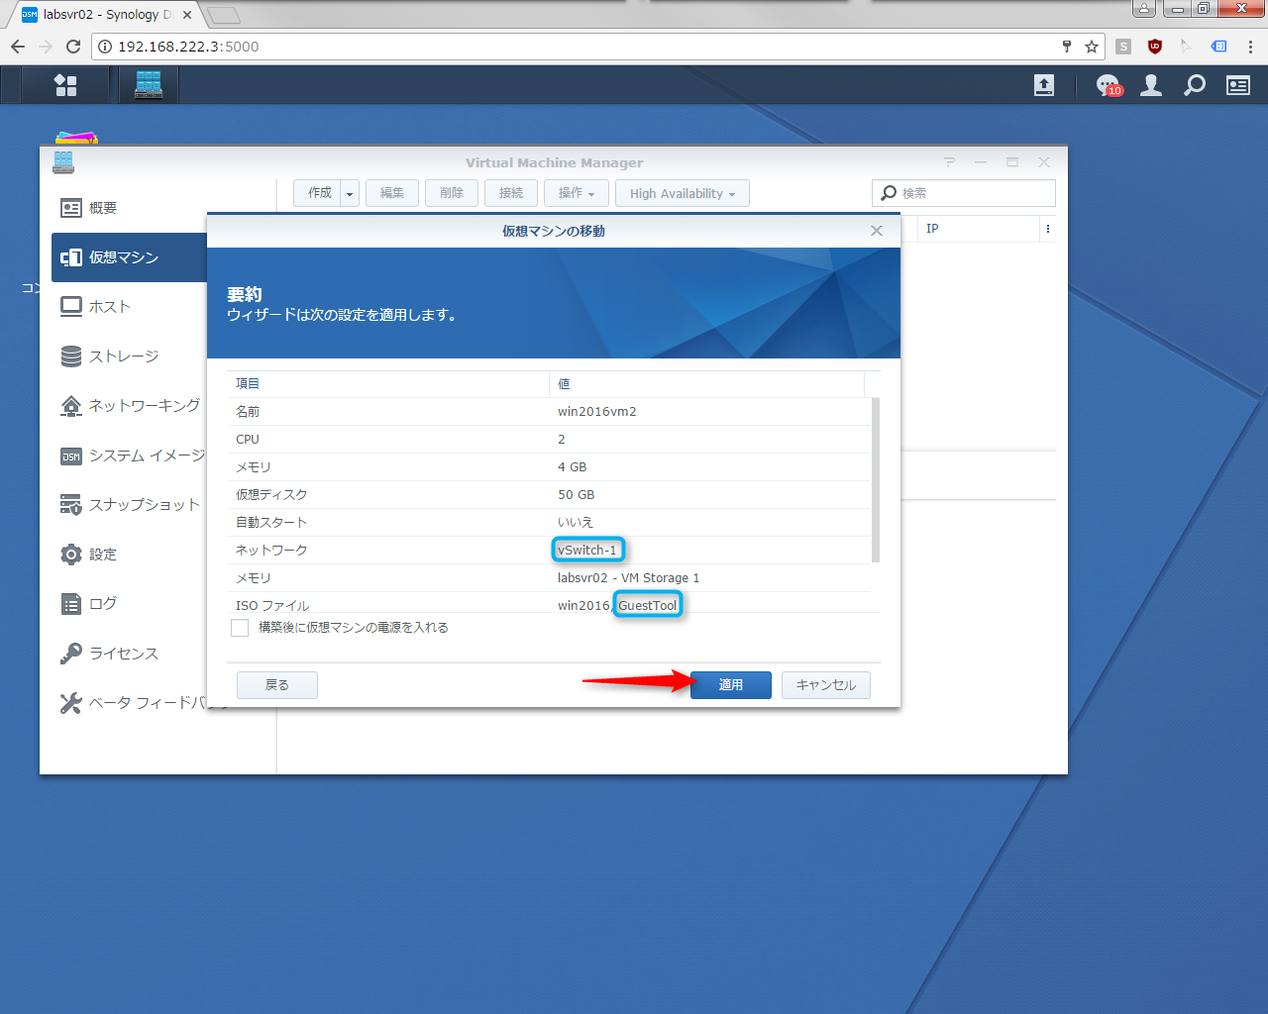Open the DSM main menu grid icon
Image resolution: width=1268 pixels, height=1014 pixels.
65,85
